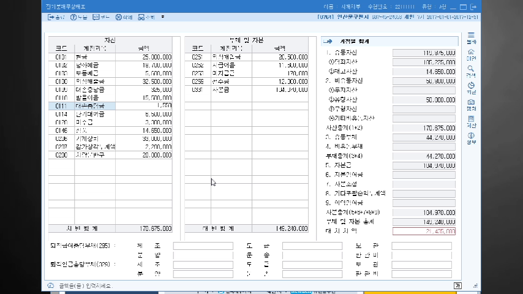Screen dimensions: 523x294
Task: Click the 자본금 row in liabilities table
Action: [220, 89]
